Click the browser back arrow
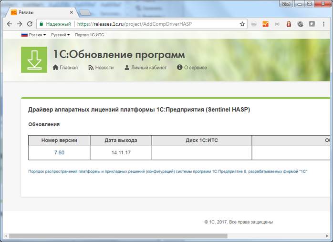Viewport: 333px width, 242px height. click(10, 24)
